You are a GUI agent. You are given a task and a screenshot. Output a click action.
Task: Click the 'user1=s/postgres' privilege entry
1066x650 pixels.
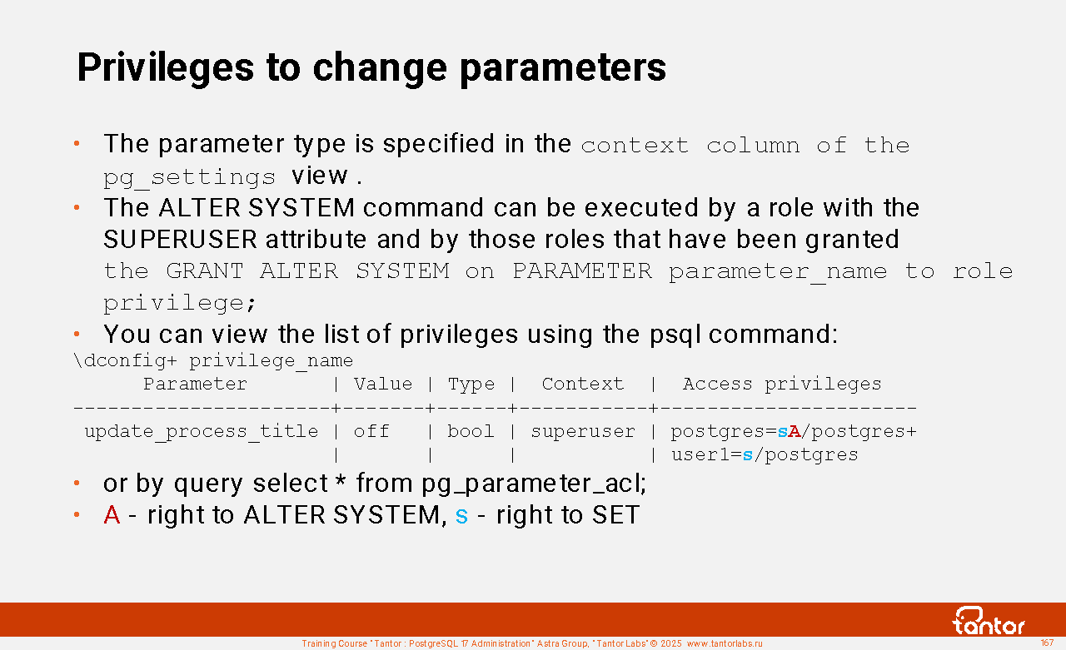pyautogui.click(x=764, y=454)
